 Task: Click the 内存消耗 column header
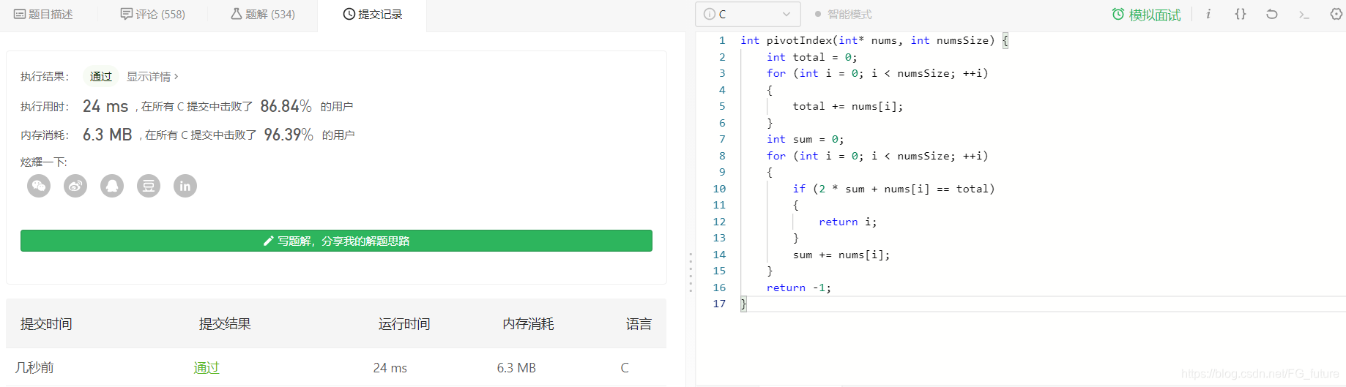pos(528,323)
